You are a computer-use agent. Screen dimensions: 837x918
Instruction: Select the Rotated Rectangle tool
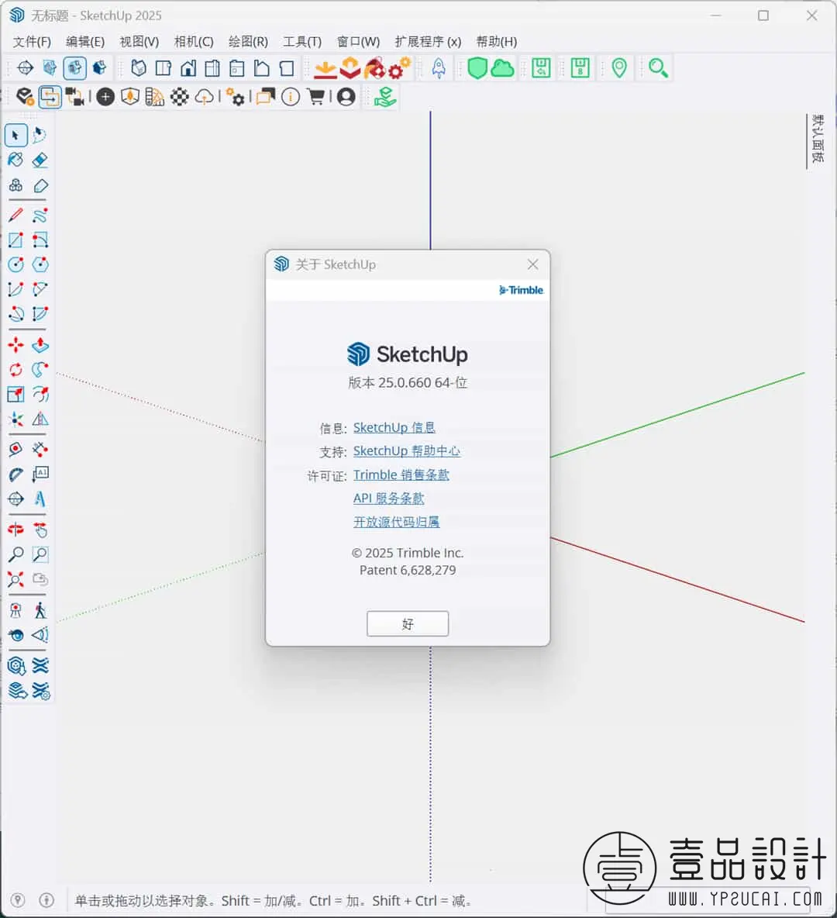(x=40, y=240)
